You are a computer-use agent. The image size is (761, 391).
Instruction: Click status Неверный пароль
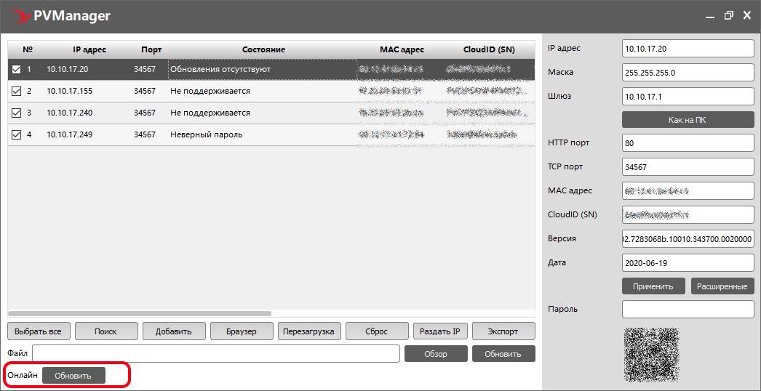pyautogui.click(x=207, y=135)
